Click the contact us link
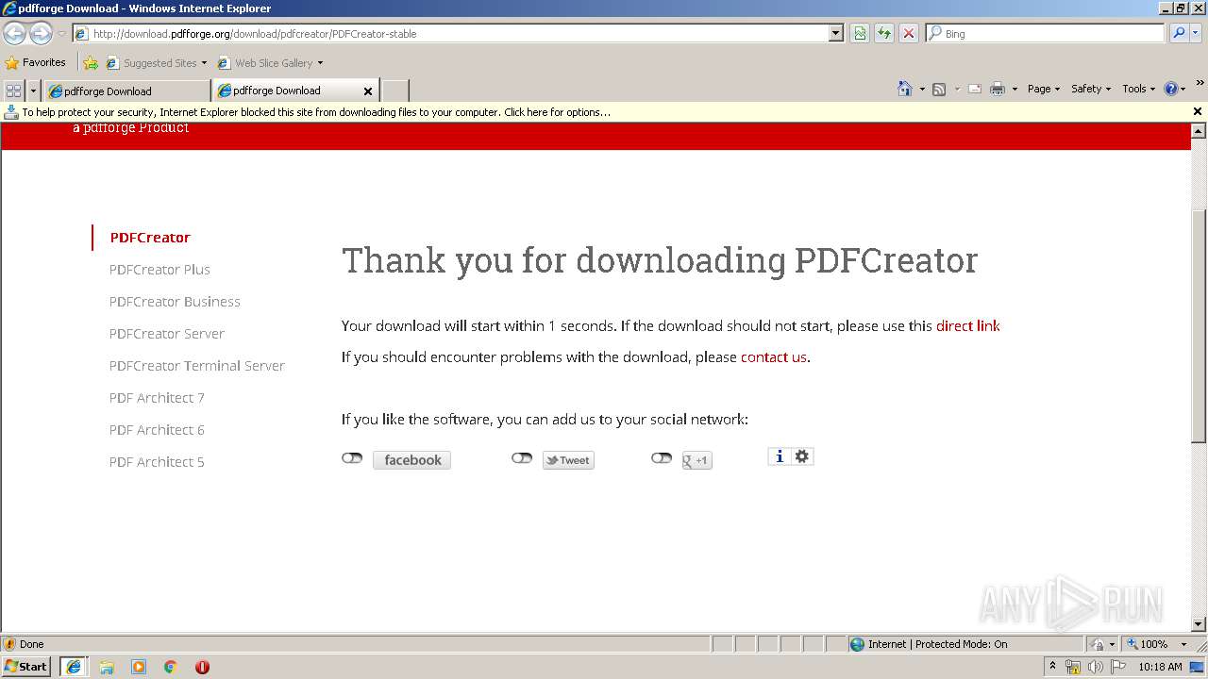This screenshot has height=679, width=1208. click(x=774, y=357)
